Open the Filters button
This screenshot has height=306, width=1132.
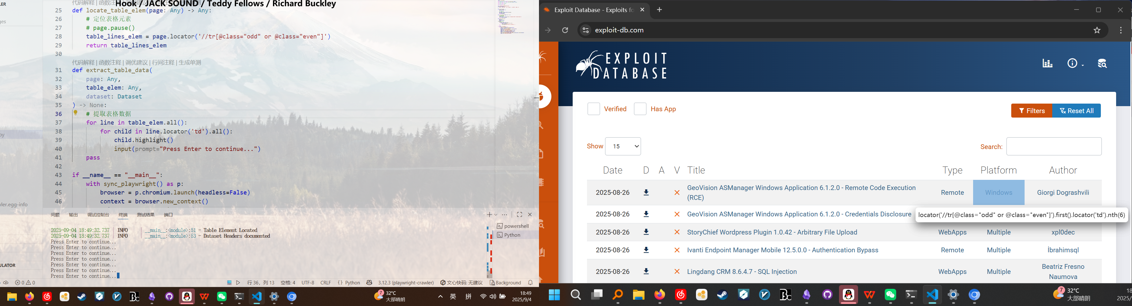1032,111
